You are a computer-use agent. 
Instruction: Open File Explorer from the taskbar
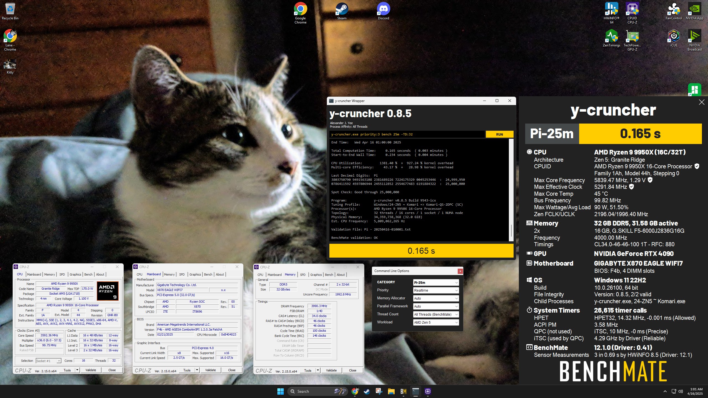(x=391, y=391)
